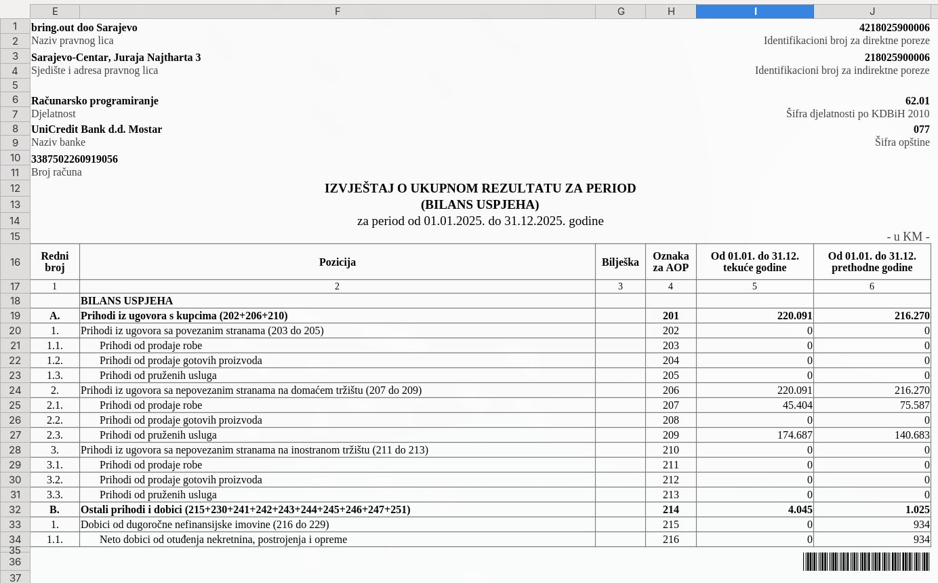Select the cell with account number 3387502260919056
This screenshot has height=583, width=938.
pyautogui.click(x=75, y=159)
